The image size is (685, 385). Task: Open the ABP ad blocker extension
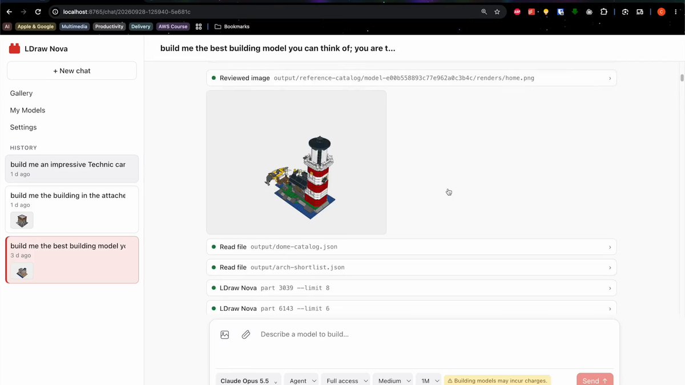tap(517, 11)
